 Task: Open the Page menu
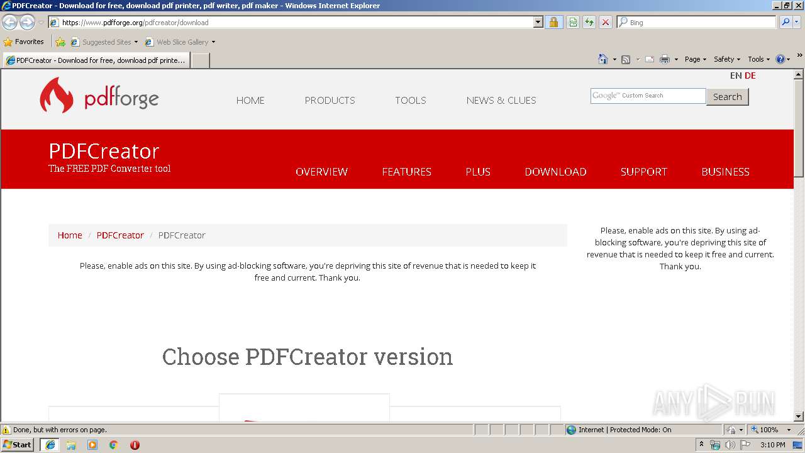click(x=696, y=59)
